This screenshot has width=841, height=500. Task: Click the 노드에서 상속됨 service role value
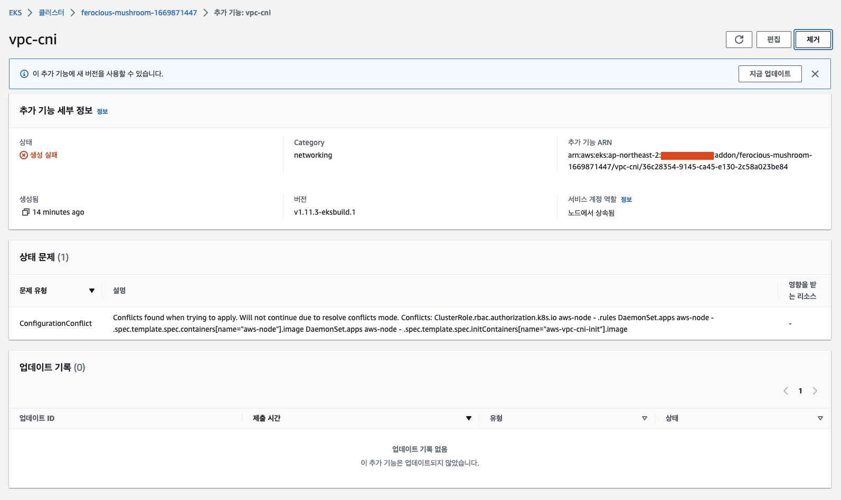(x=591, y=213)
